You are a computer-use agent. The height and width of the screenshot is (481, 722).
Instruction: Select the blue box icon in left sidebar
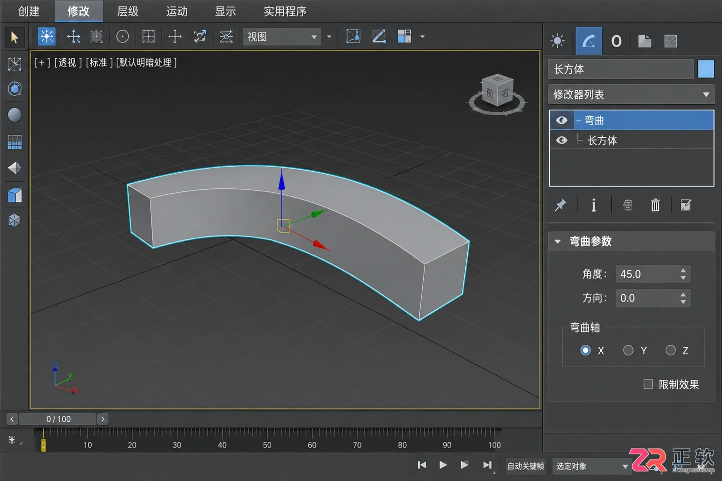click(15, 195)
